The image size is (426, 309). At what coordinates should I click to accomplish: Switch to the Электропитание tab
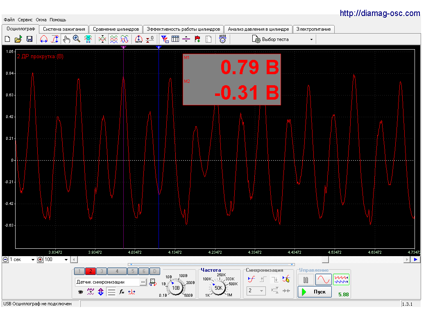tap(313, 29)
